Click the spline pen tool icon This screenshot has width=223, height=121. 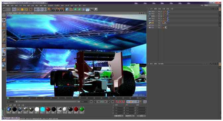pyautogui.click(x=71, y=10)
